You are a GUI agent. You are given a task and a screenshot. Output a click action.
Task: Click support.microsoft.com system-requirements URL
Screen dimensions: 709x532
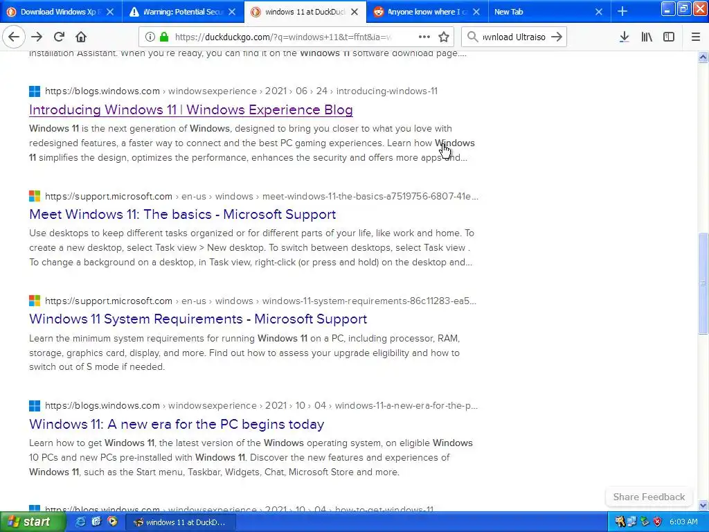click(260, 301)
